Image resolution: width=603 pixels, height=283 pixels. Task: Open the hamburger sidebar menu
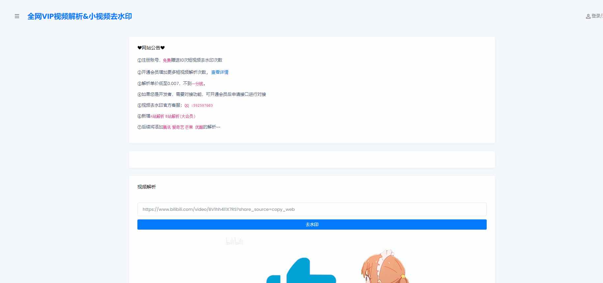click(17, 16)
